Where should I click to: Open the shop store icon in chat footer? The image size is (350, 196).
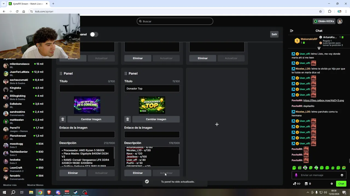tap(306, 184)
